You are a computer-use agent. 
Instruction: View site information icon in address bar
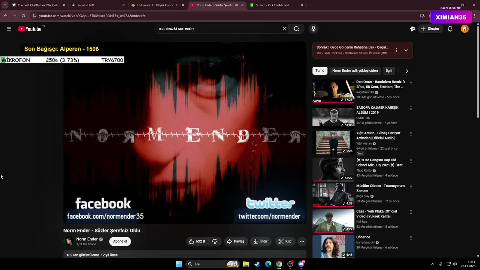pyautogui.click(x=34, y=16)
